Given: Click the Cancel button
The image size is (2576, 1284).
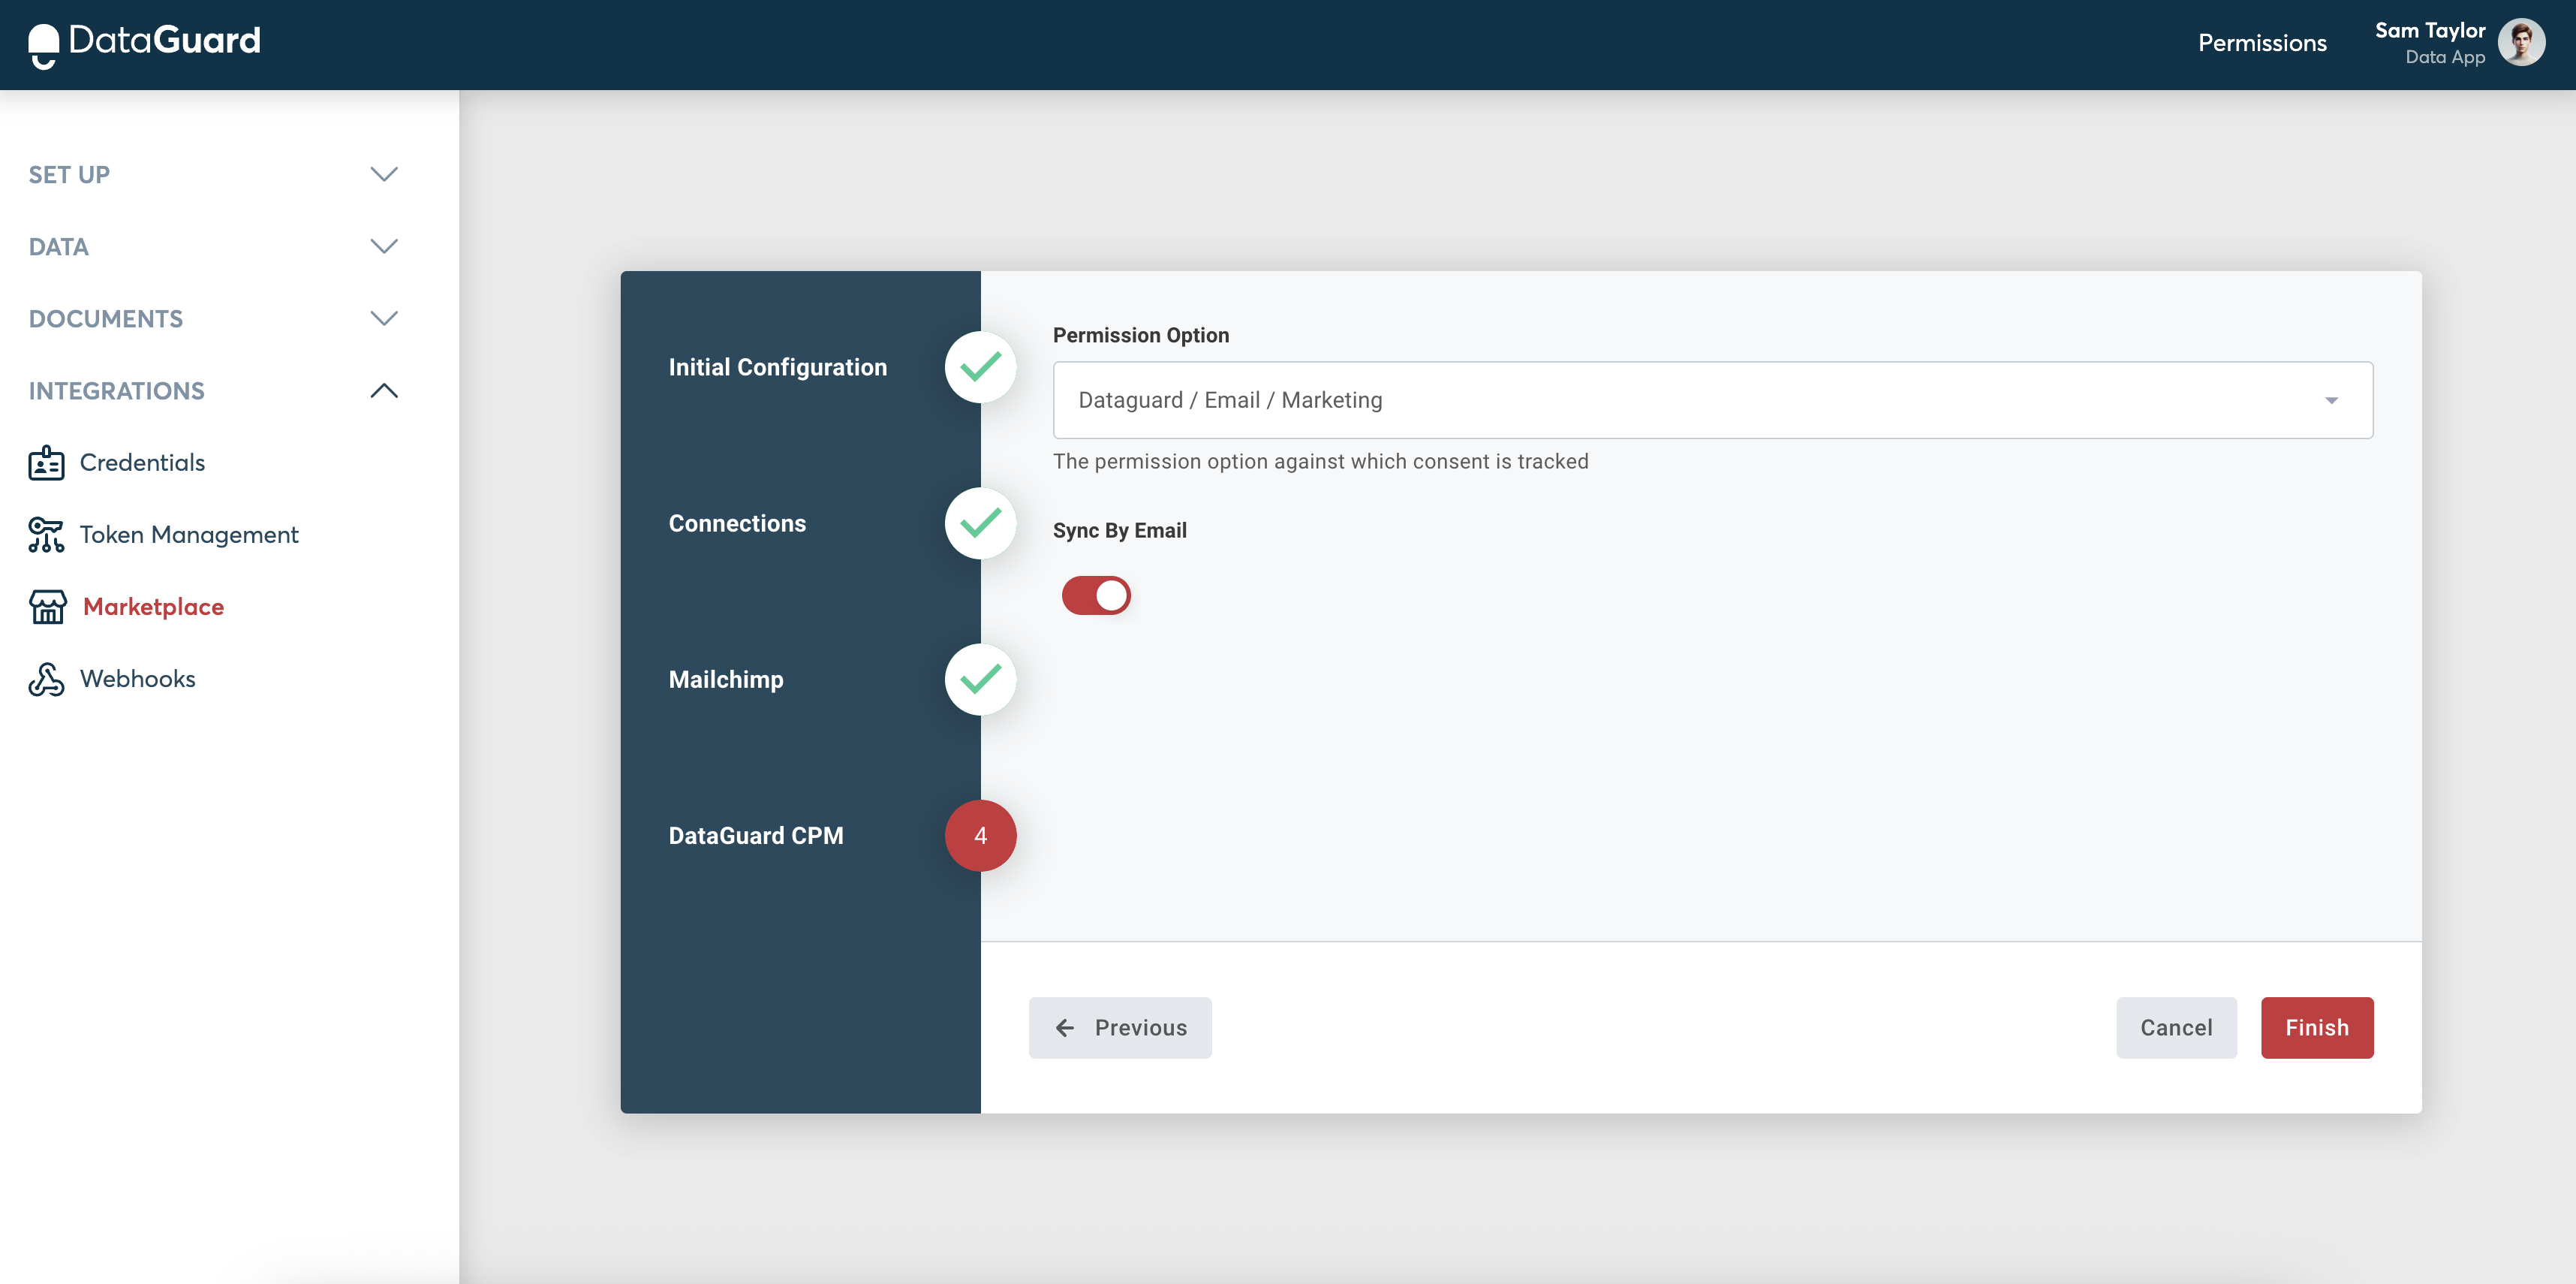Looking at the screenshot, I should [x=2176, y=1028].
